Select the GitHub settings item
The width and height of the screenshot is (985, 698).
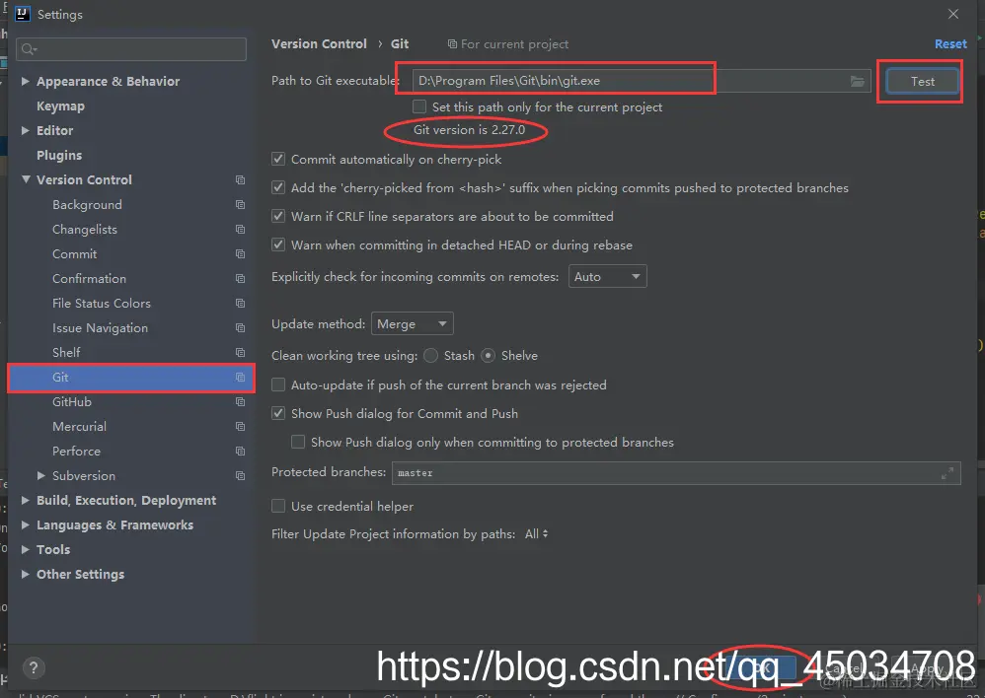coord(72,401)
